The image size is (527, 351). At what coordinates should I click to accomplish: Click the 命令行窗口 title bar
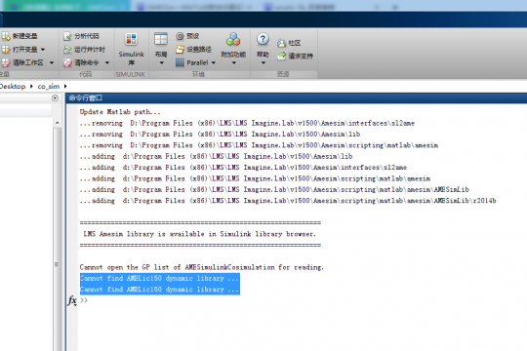[x=296, y=97]
